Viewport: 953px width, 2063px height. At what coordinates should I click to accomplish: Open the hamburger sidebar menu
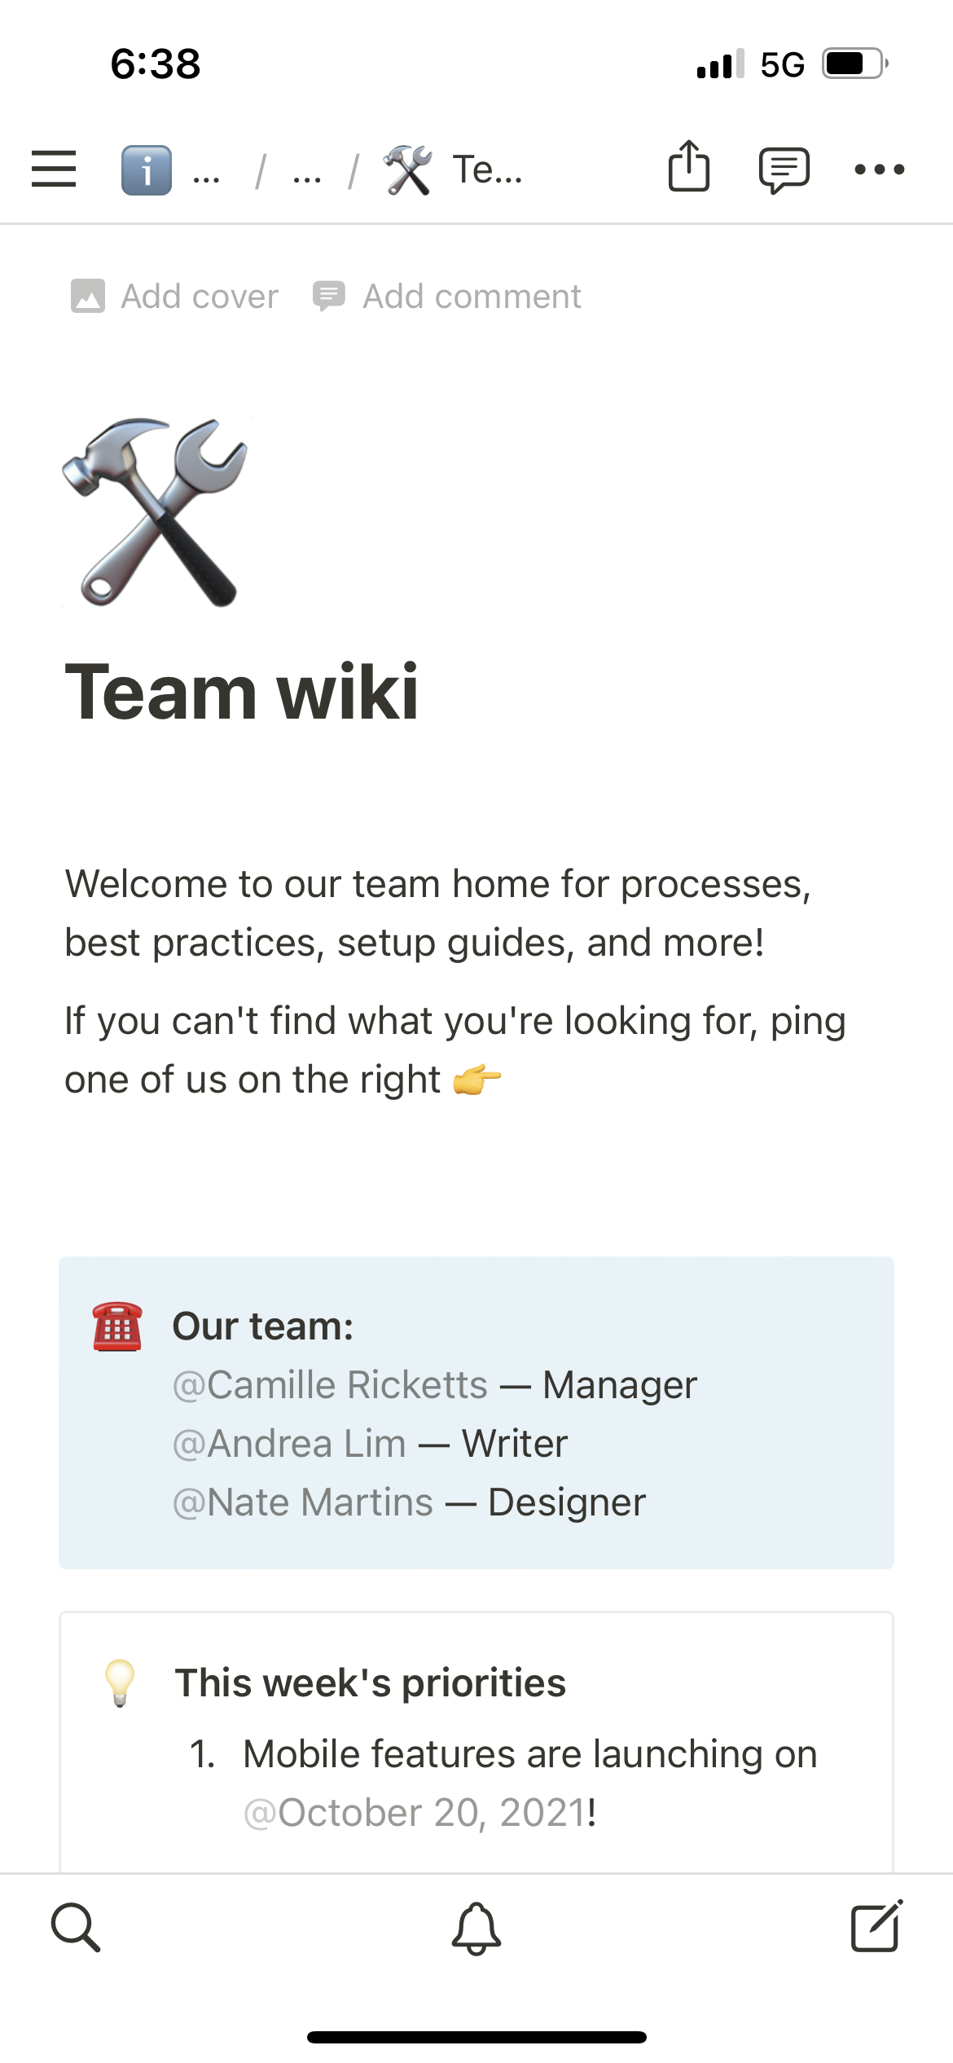[x=54, y=169]
